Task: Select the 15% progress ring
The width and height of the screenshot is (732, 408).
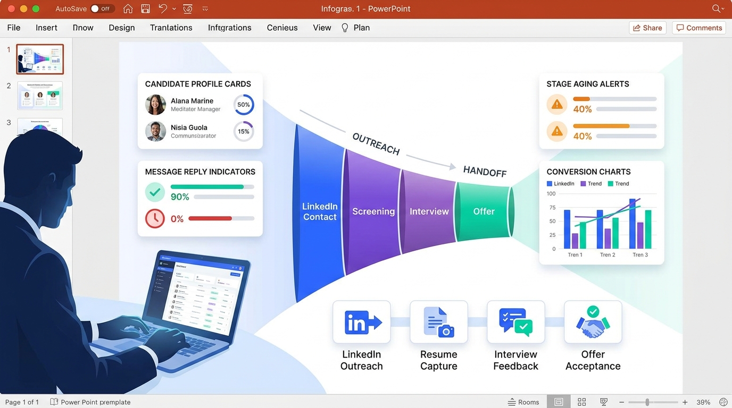Action: coord(244,131)
